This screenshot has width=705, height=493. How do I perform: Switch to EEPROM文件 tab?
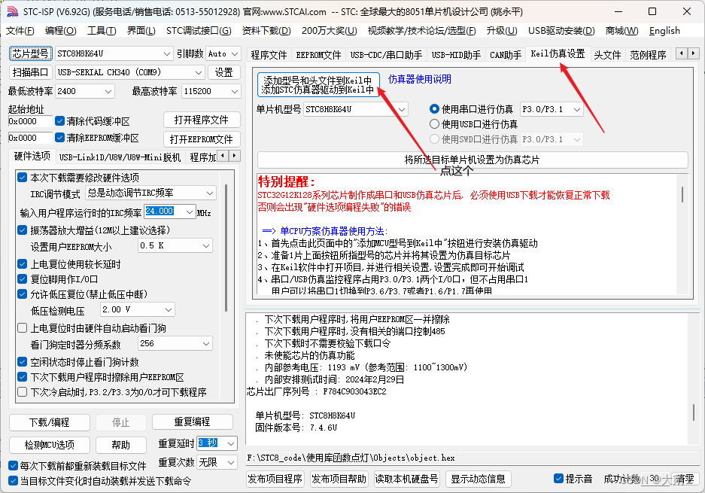pyautogui.click(x=318, y=55)
